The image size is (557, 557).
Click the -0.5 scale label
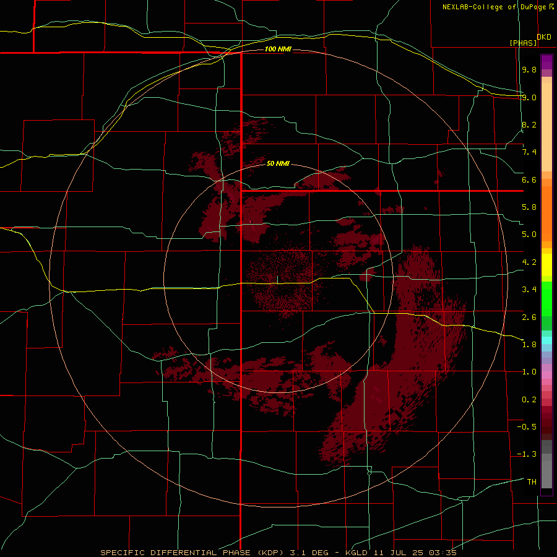pyautogui.click(x=527, y=427)
